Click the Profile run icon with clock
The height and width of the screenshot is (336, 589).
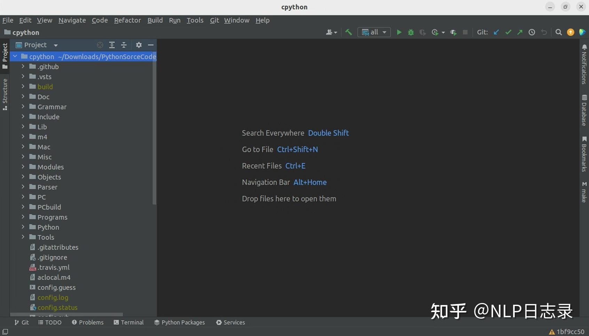tap(435, 32)
